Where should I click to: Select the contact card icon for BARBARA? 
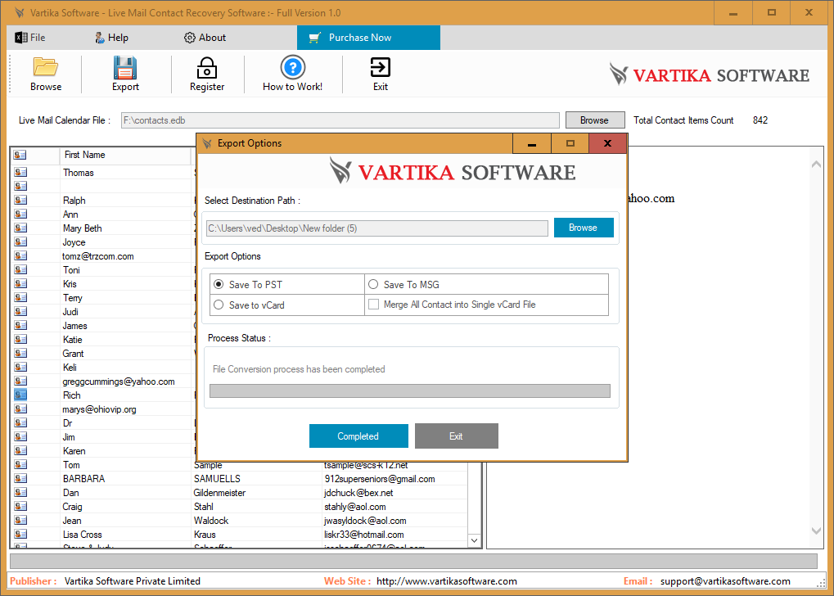(20, 478)
